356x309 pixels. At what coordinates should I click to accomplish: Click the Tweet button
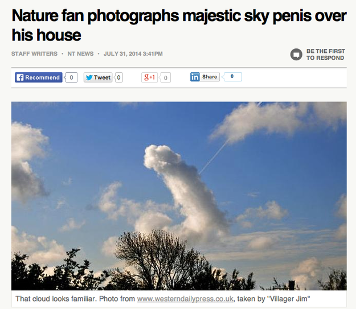coord(98,77)
